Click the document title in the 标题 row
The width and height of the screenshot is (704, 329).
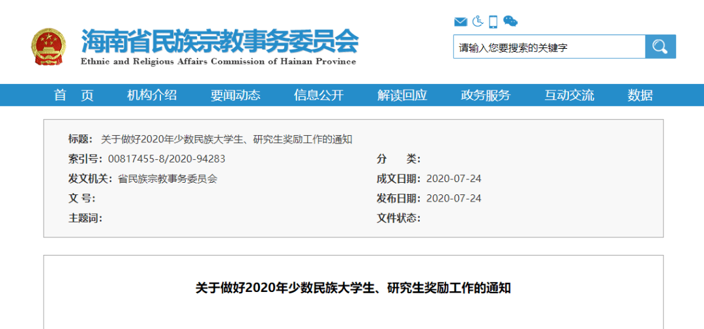[x=227, y=139]
